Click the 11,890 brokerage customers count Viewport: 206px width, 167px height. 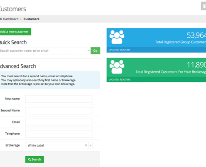(196, 65)
